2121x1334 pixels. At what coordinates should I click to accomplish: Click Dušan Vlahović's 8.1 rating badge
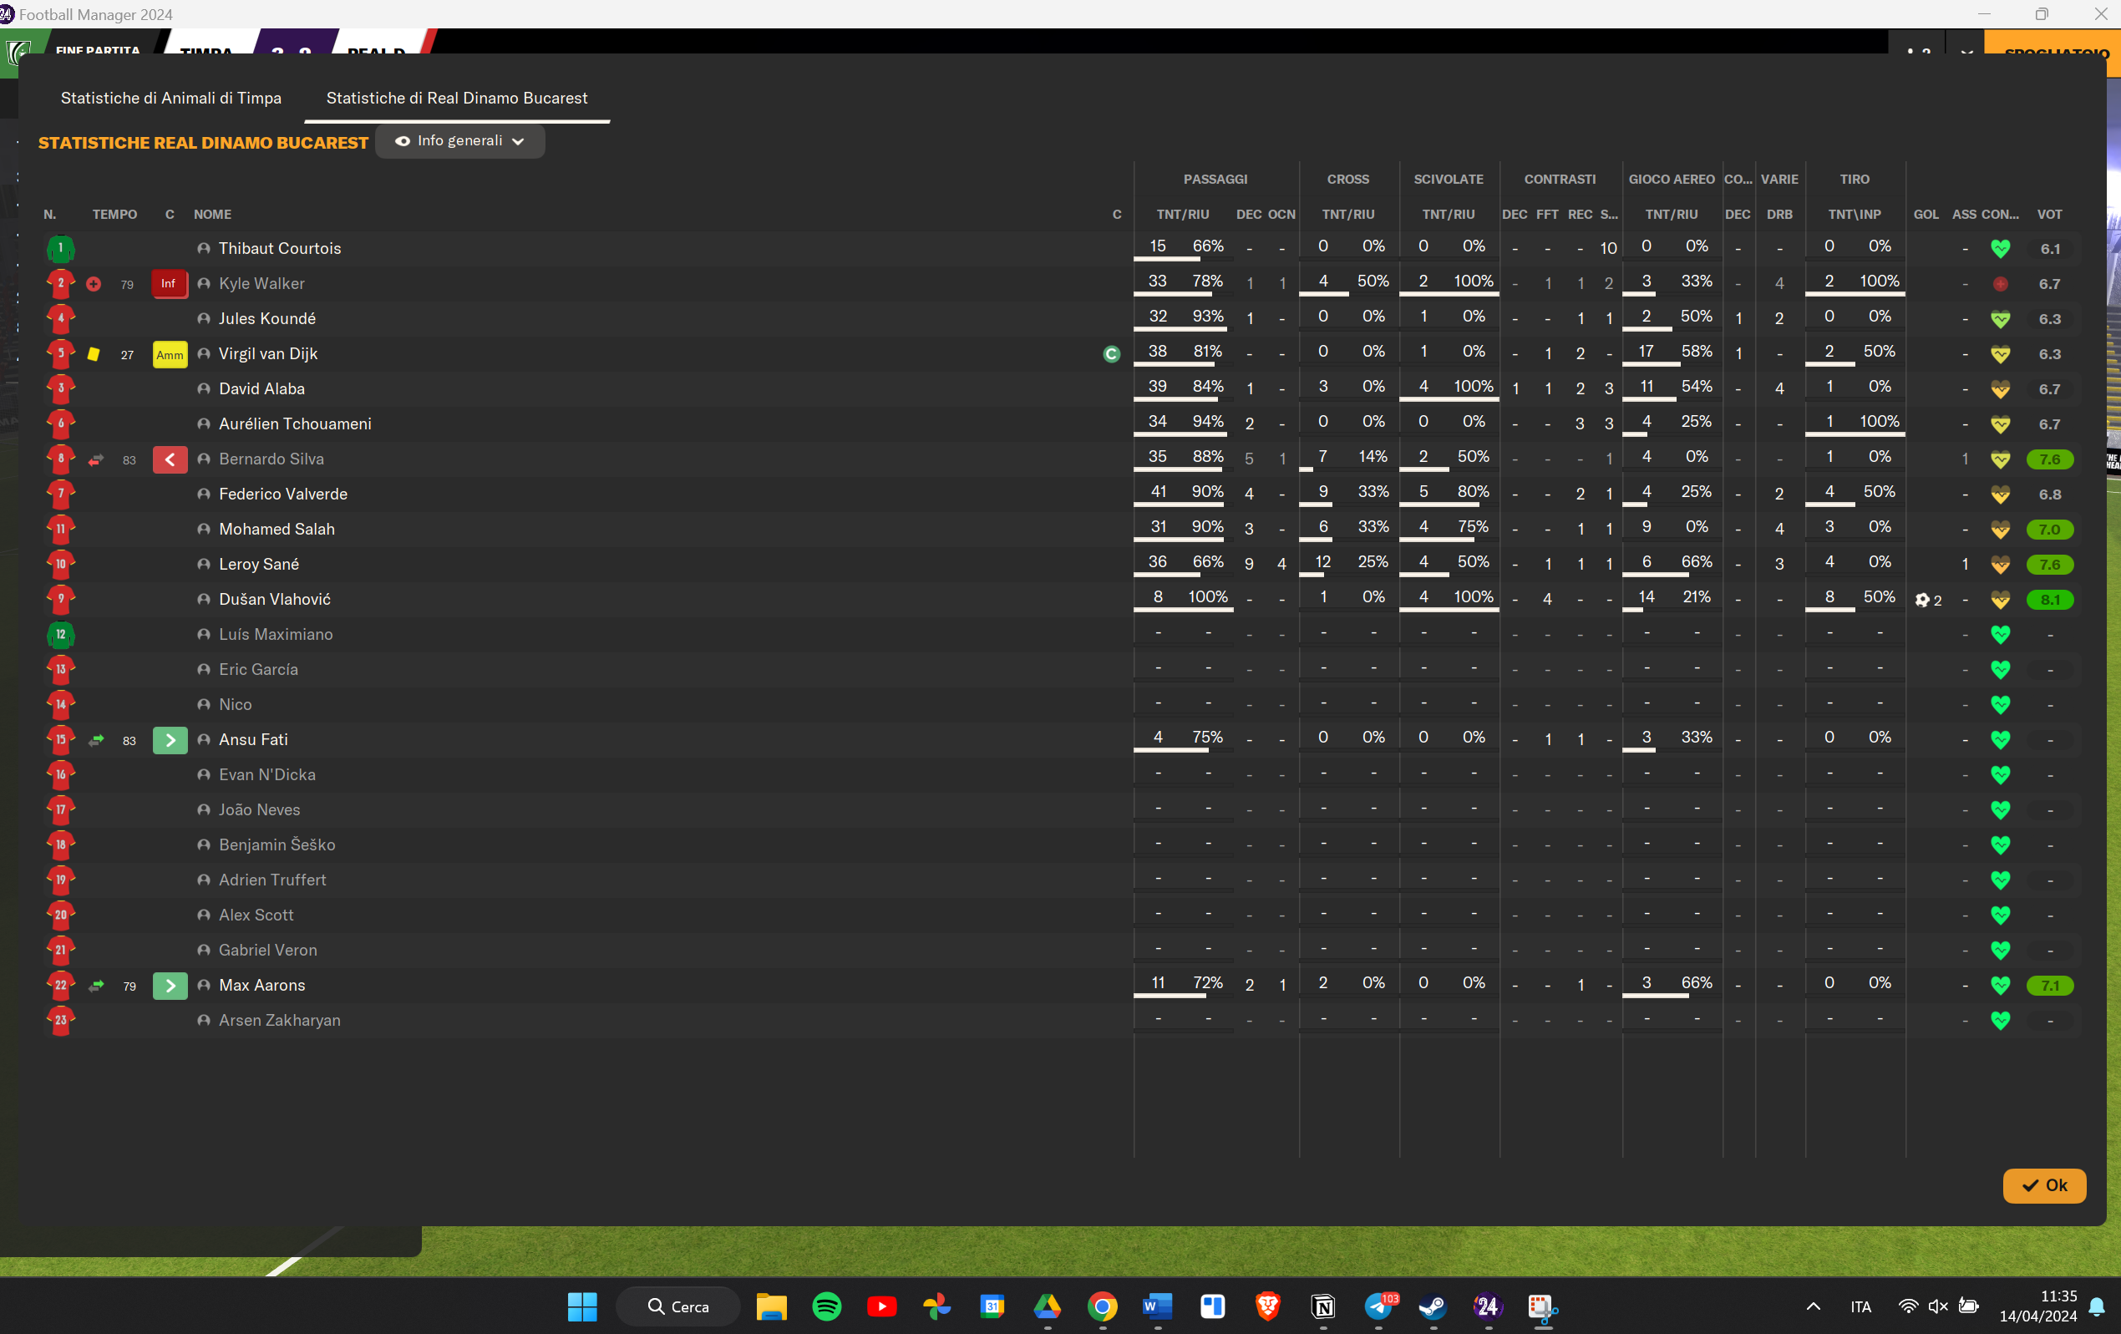[2050, 600]
